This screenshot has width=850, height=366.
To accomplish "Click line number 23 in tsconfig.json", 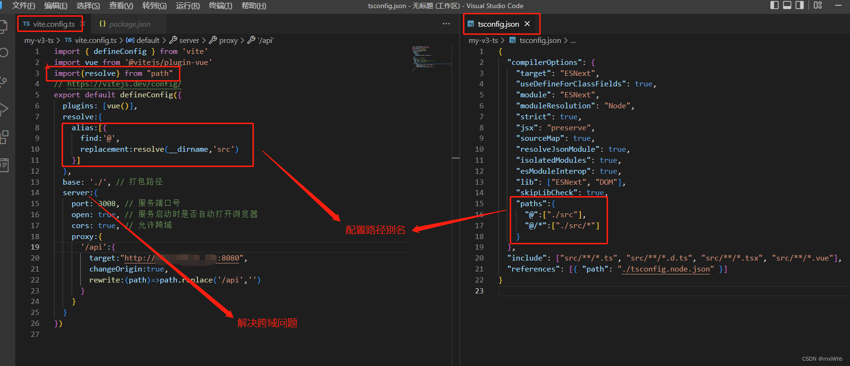I will [x=479, y=291].
